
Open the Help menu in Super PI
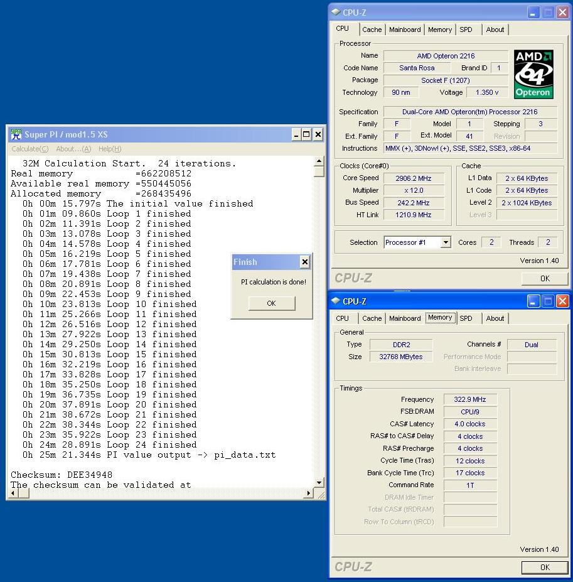(x=110, y=149)
